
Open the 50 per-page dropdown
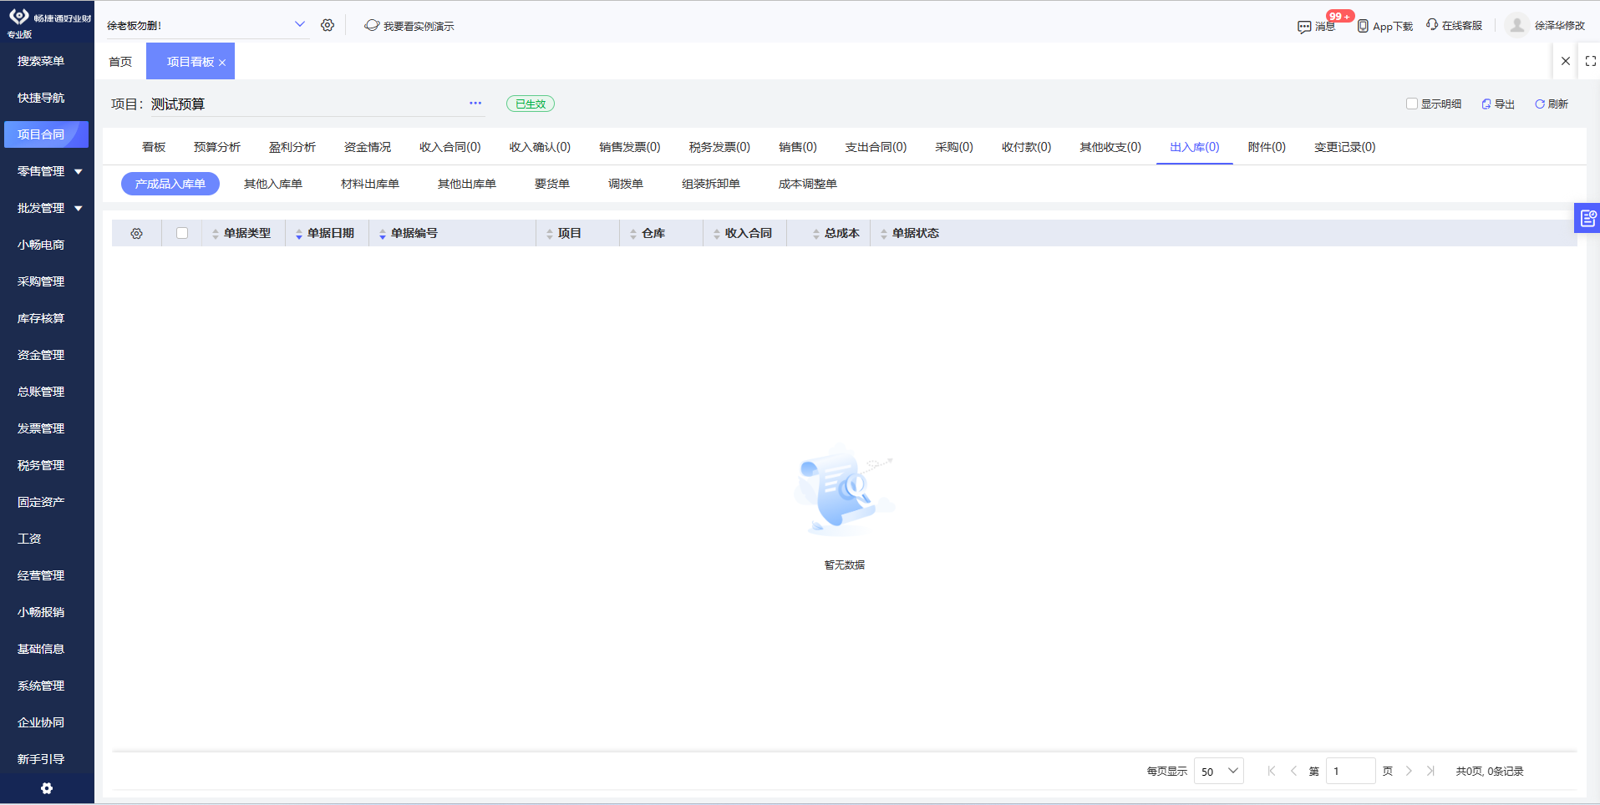coord(1218,771)
